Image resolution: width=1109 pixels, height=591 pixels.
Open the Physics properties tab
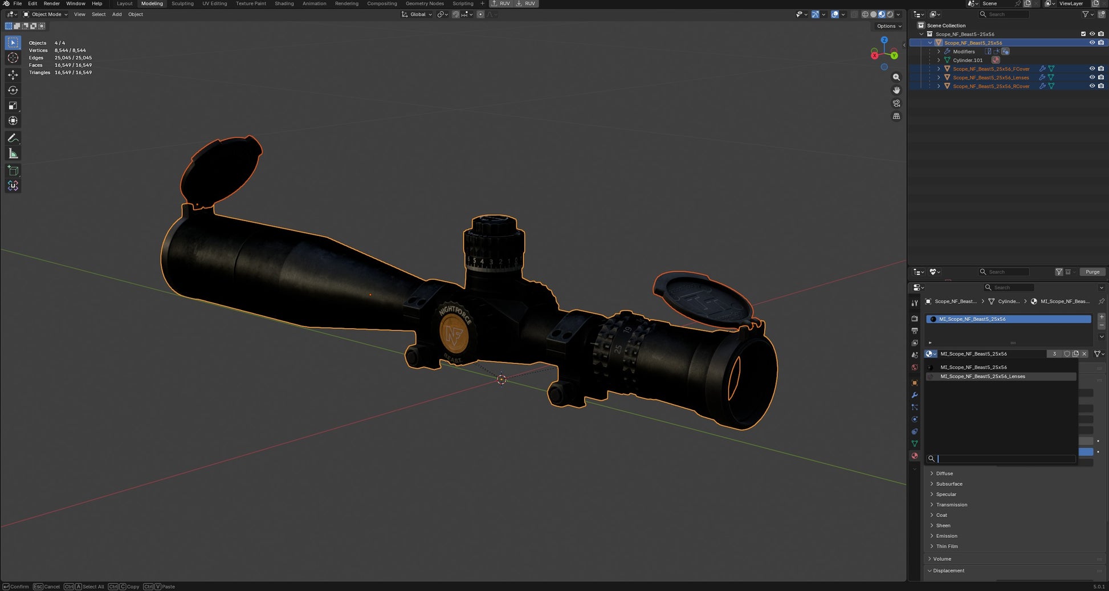click(x=915, y=419)
